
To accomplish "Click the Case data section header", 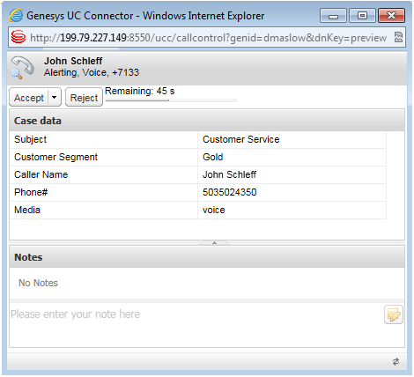I will click(x=207, y=121).
